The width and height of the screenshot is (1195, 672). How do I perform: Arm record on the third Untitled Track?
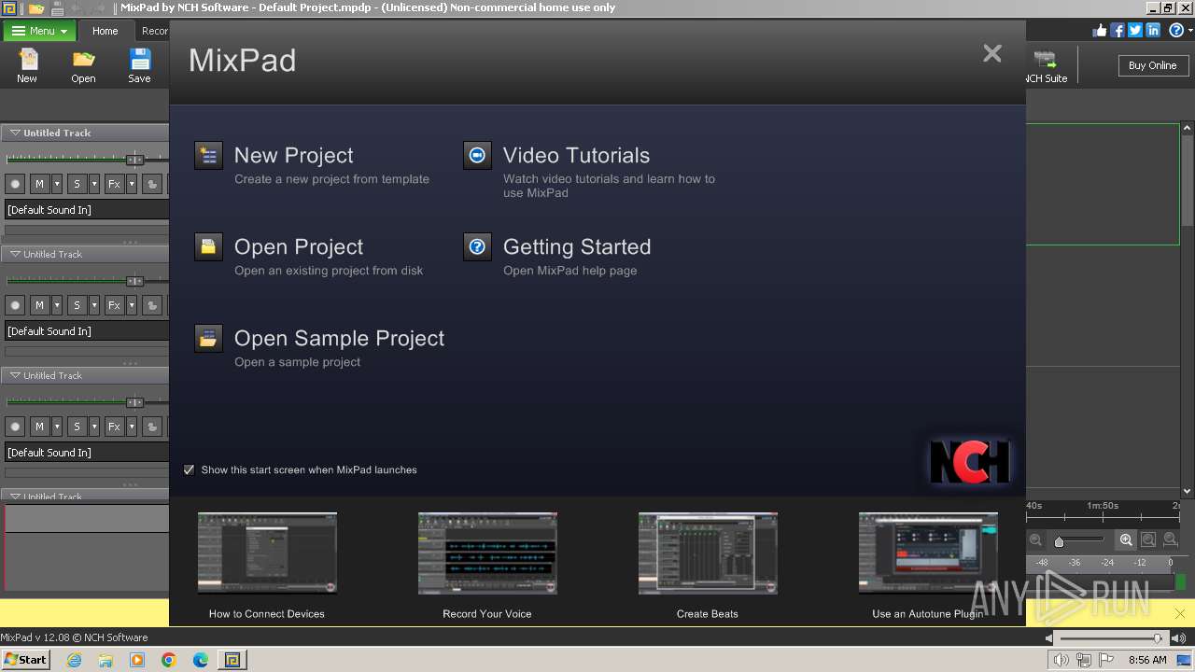(15, 427)
